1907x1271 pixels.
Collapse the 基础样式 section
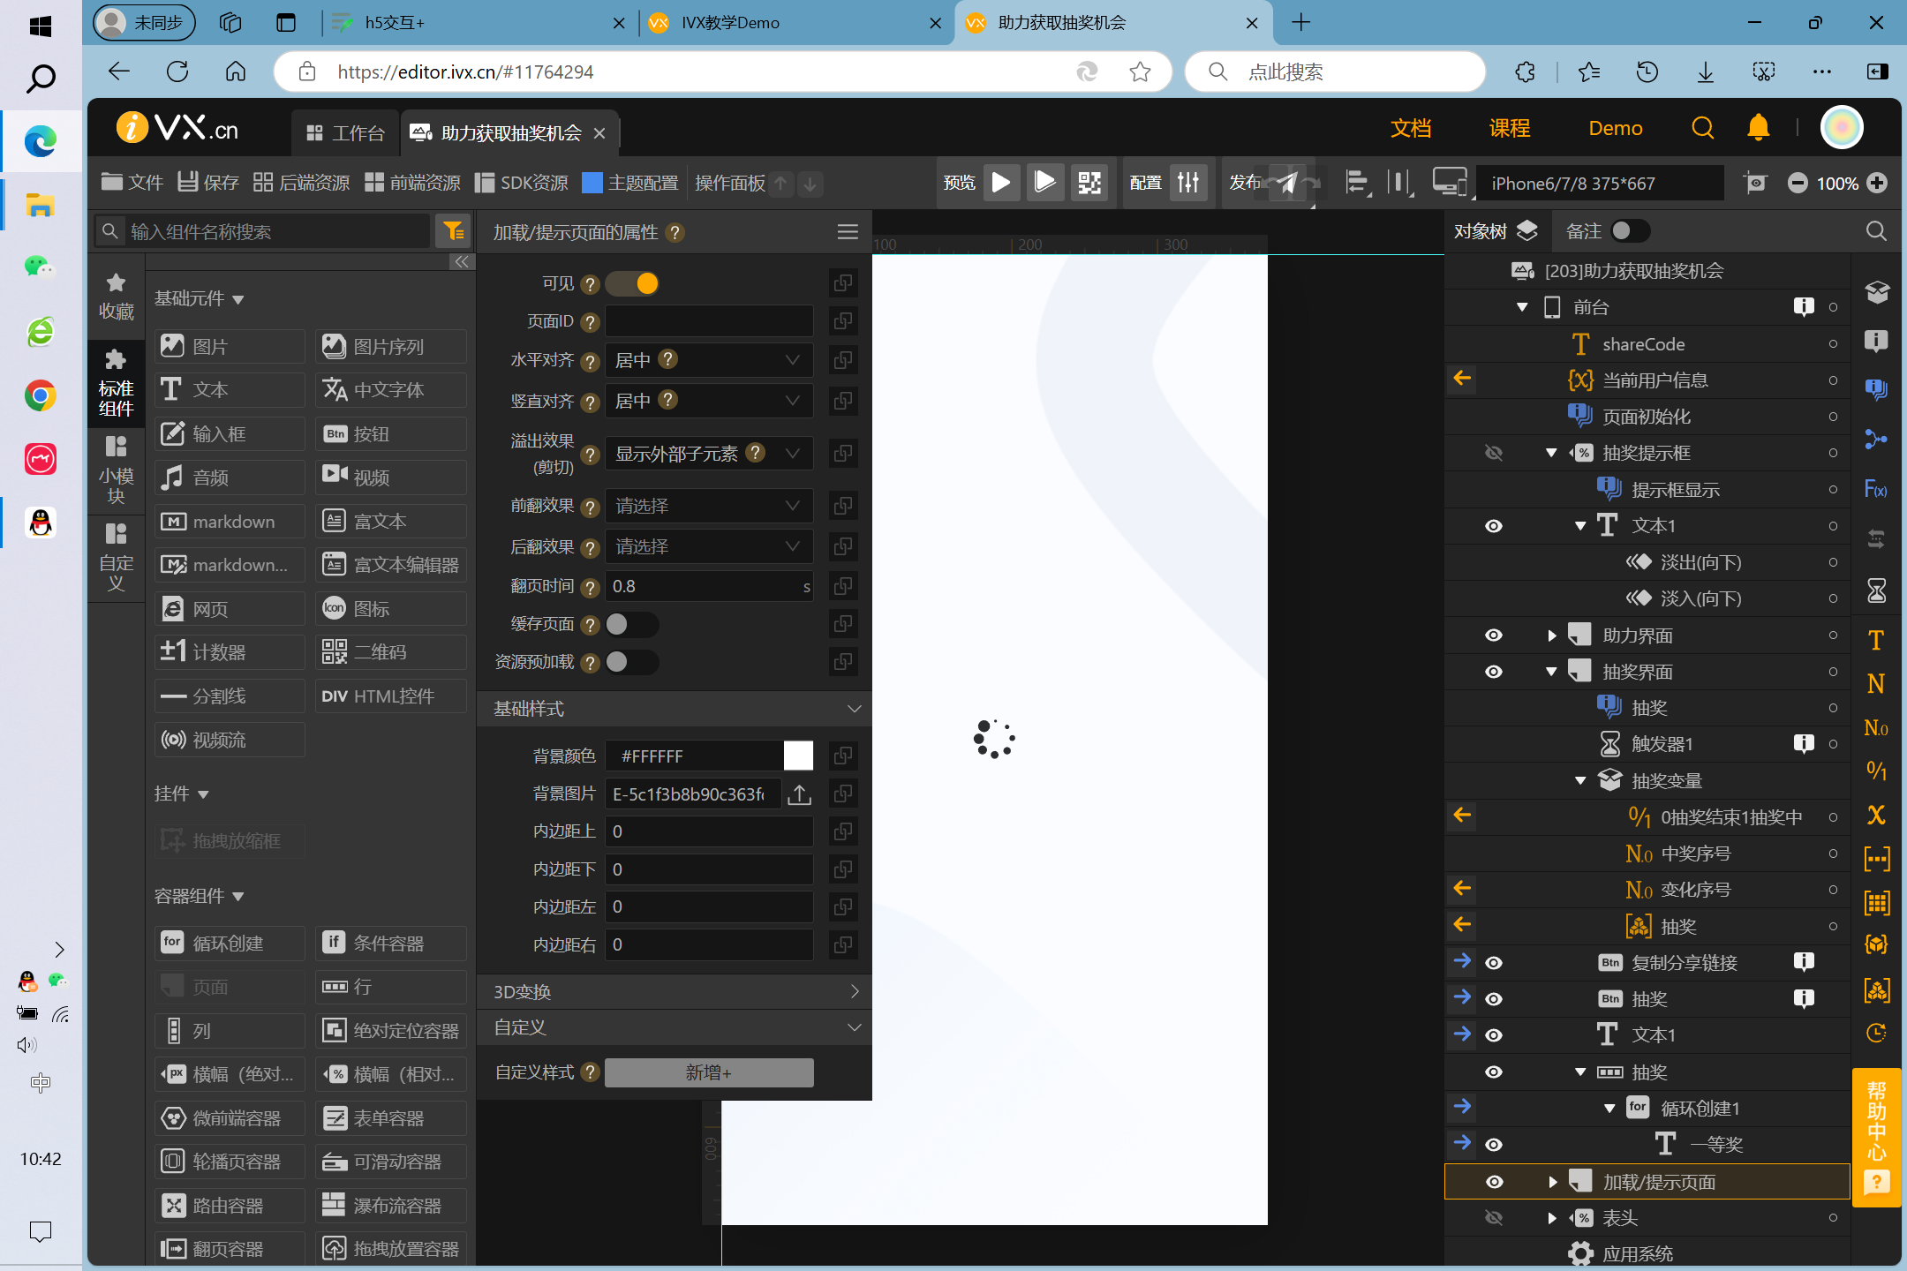(675, 709)
